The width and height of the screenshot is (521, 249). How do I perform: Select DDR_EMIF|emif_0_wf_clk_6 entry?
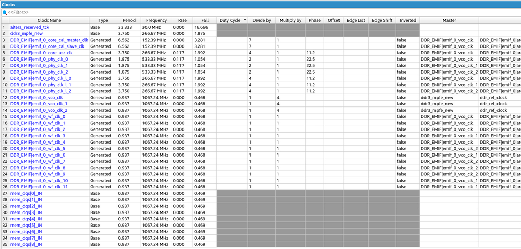coord(38,155)
